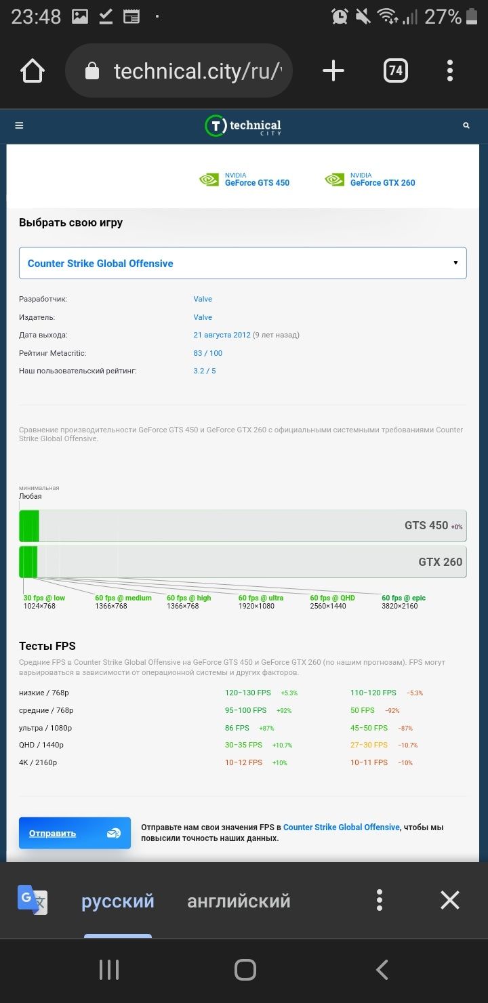Close the translate bar with X

(x=450, y=900)
